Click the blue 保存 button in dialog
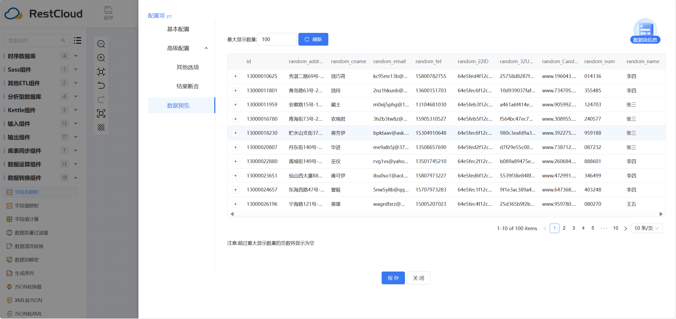 click(393, 278)
